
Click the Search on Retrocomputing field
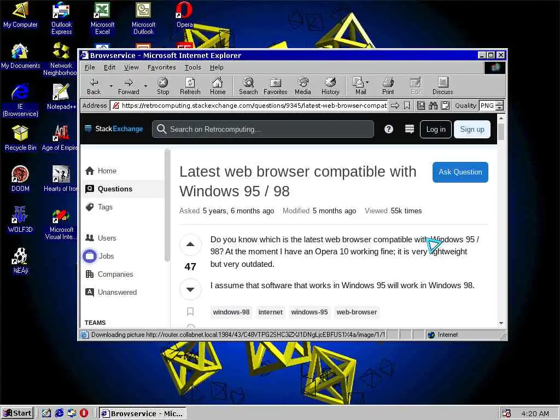click(x=263, y=129)
